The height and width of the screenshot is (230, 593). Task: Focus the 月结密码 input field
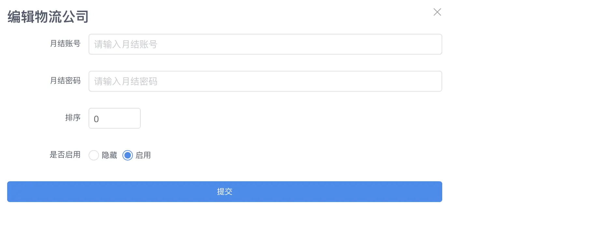[265, 81]
